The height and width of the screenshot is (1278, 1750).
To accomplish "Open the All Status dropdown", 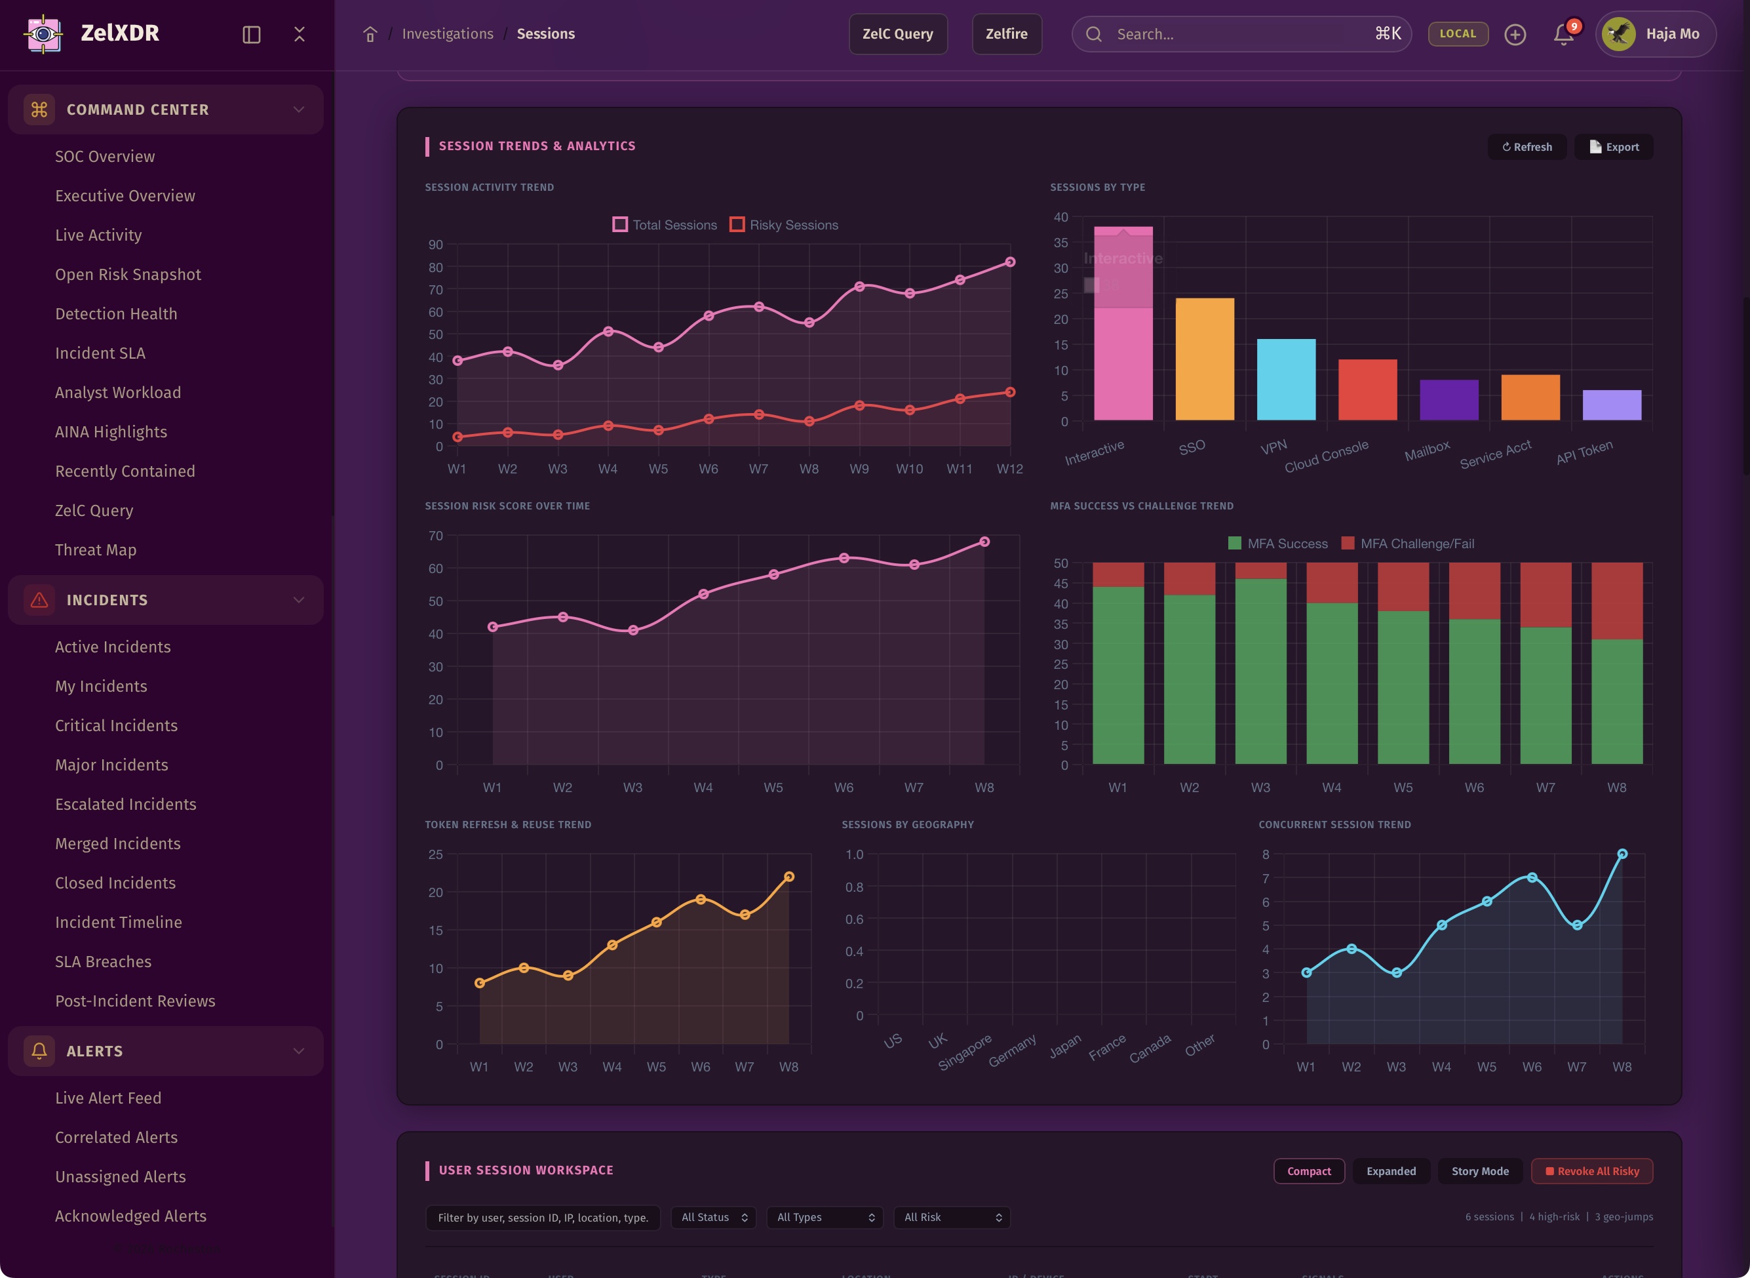I will point(713,1218).
